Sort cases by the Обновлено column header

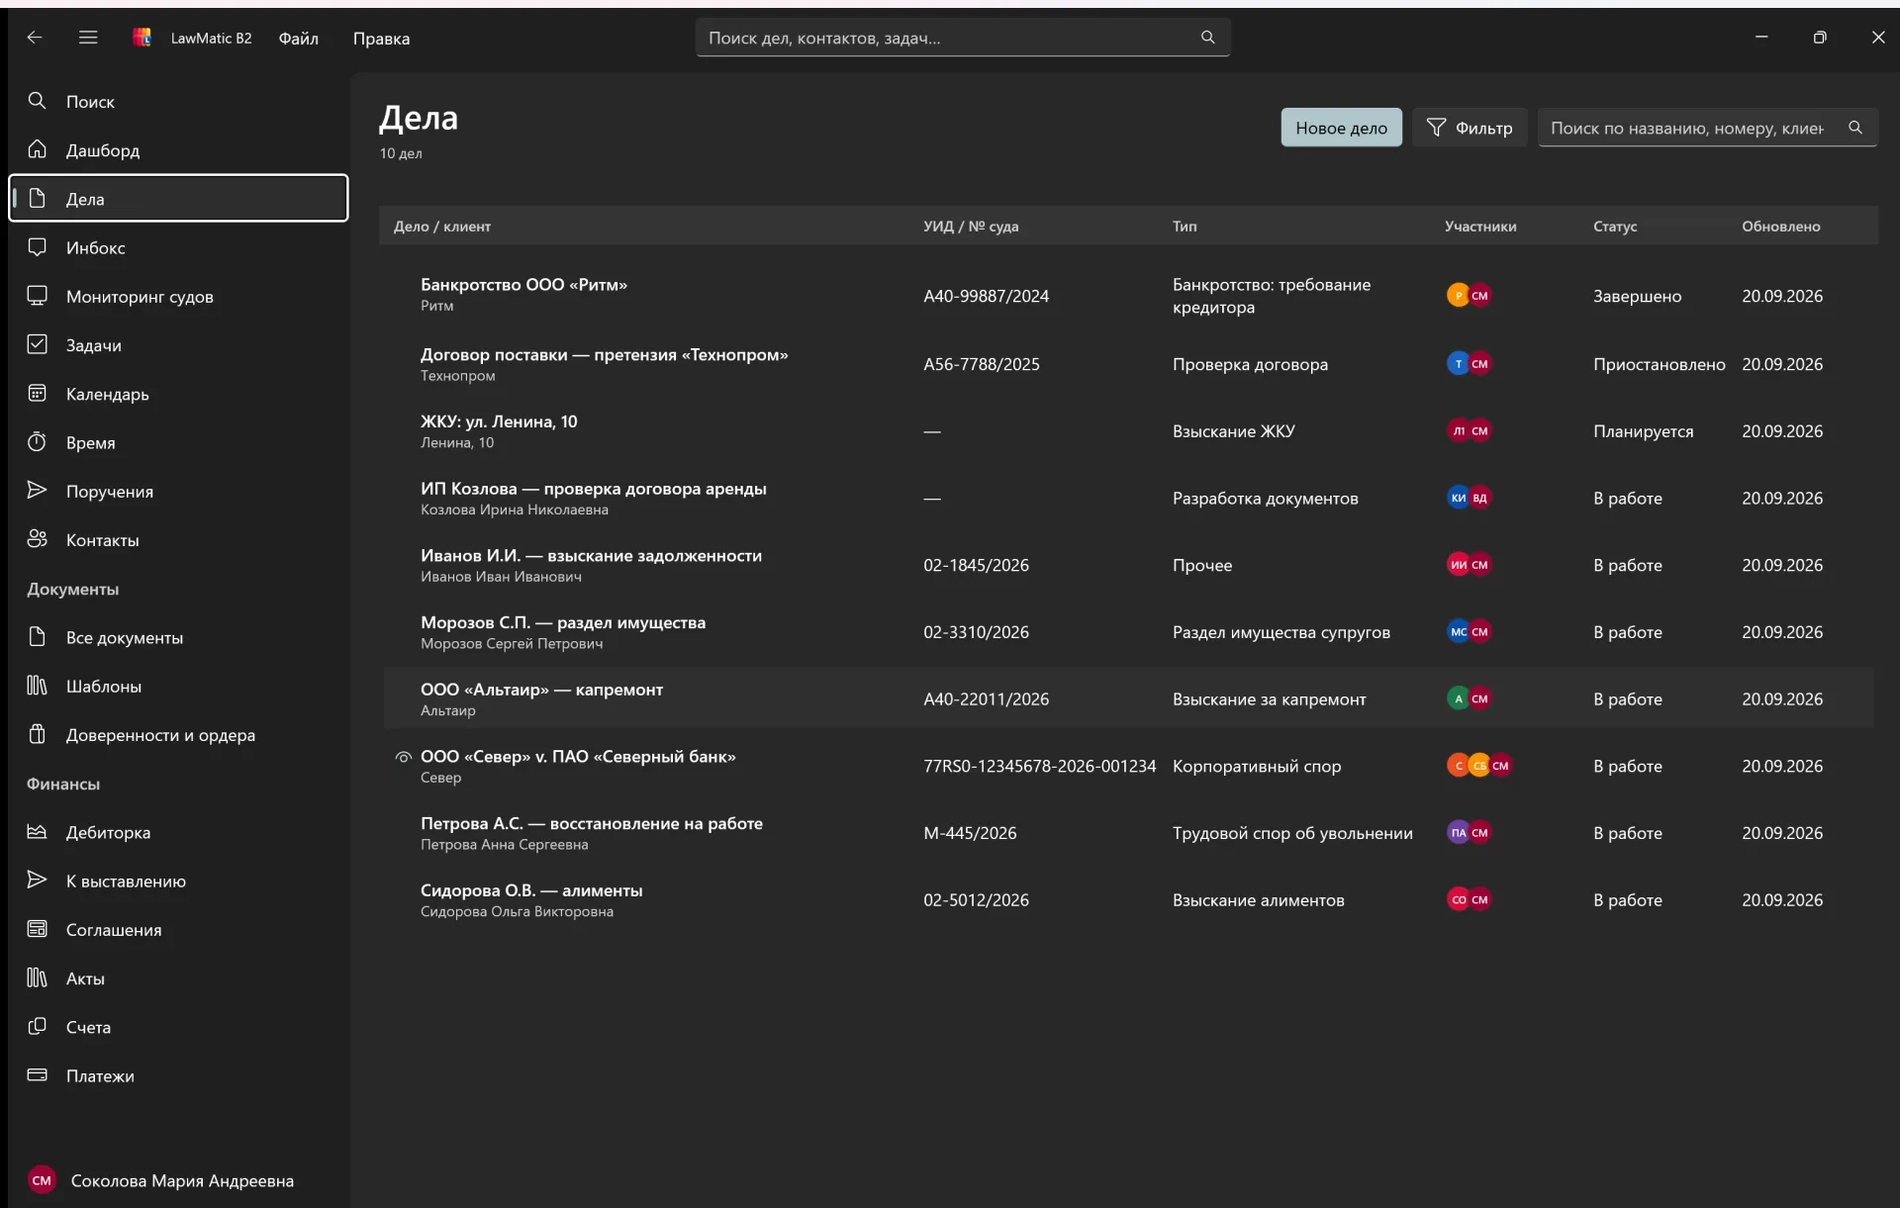click(x=1780, y=227)
